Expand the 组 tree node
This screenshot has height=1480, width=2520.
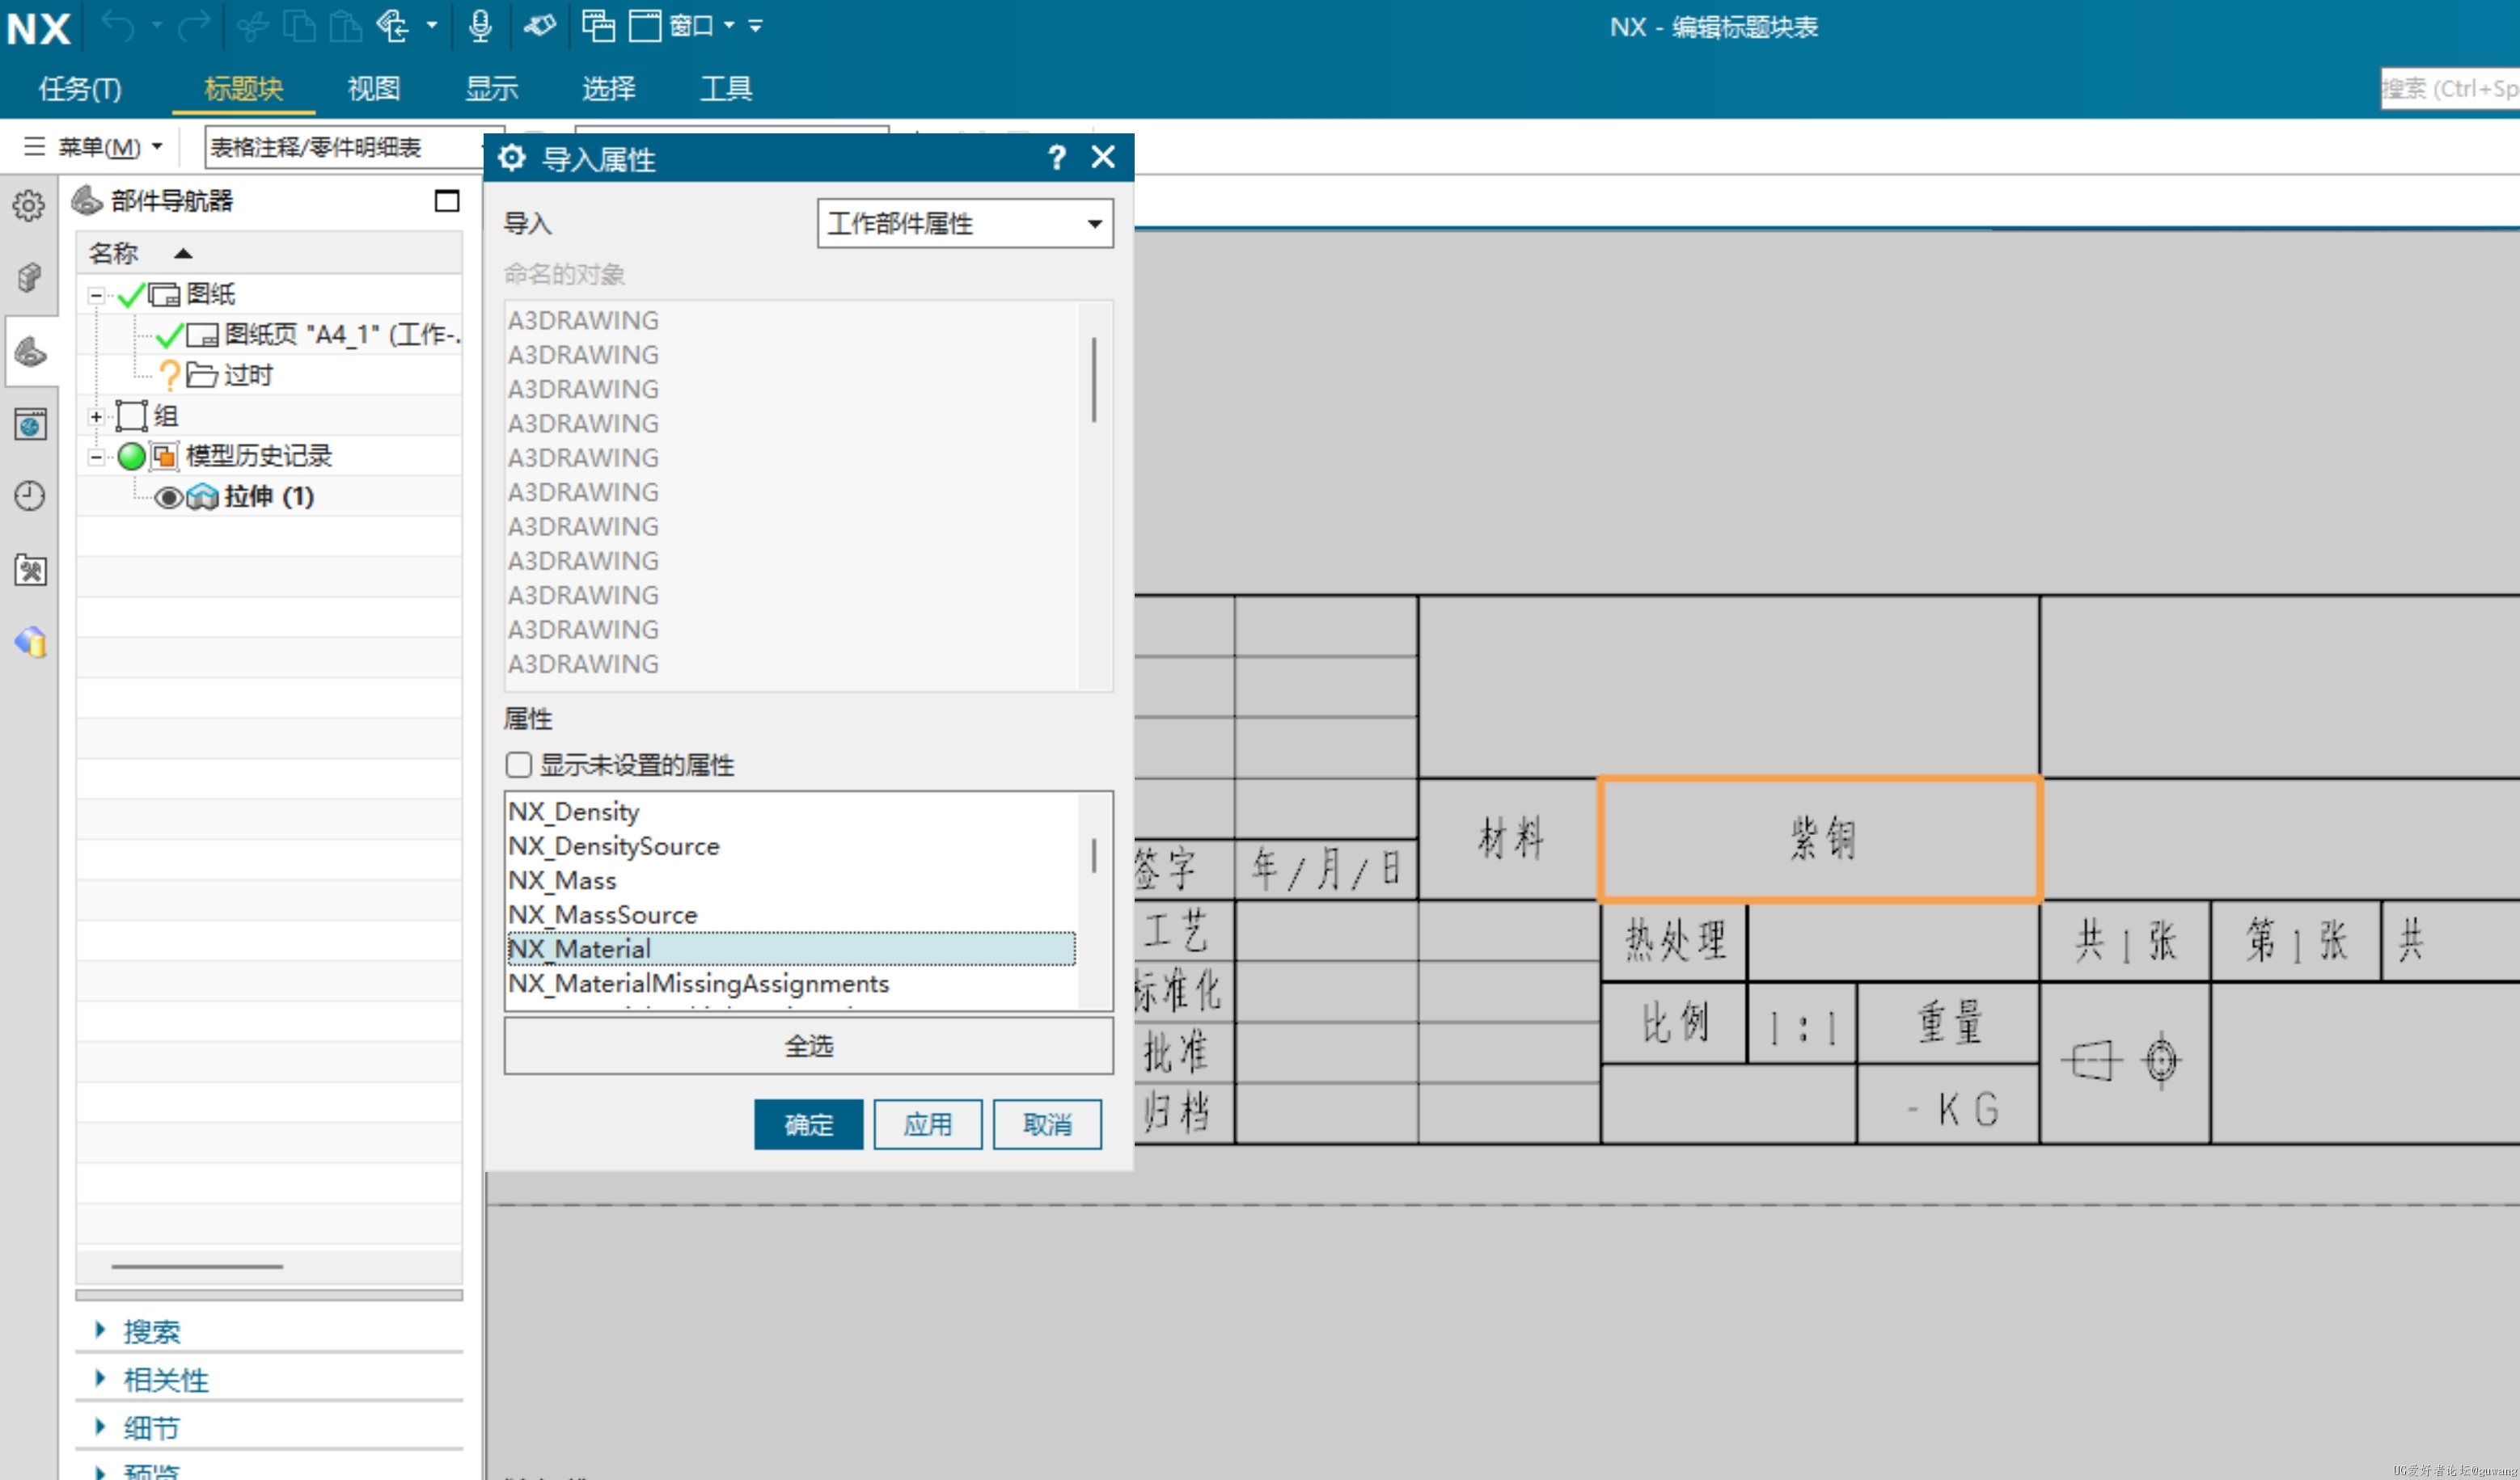click(96, 417)
